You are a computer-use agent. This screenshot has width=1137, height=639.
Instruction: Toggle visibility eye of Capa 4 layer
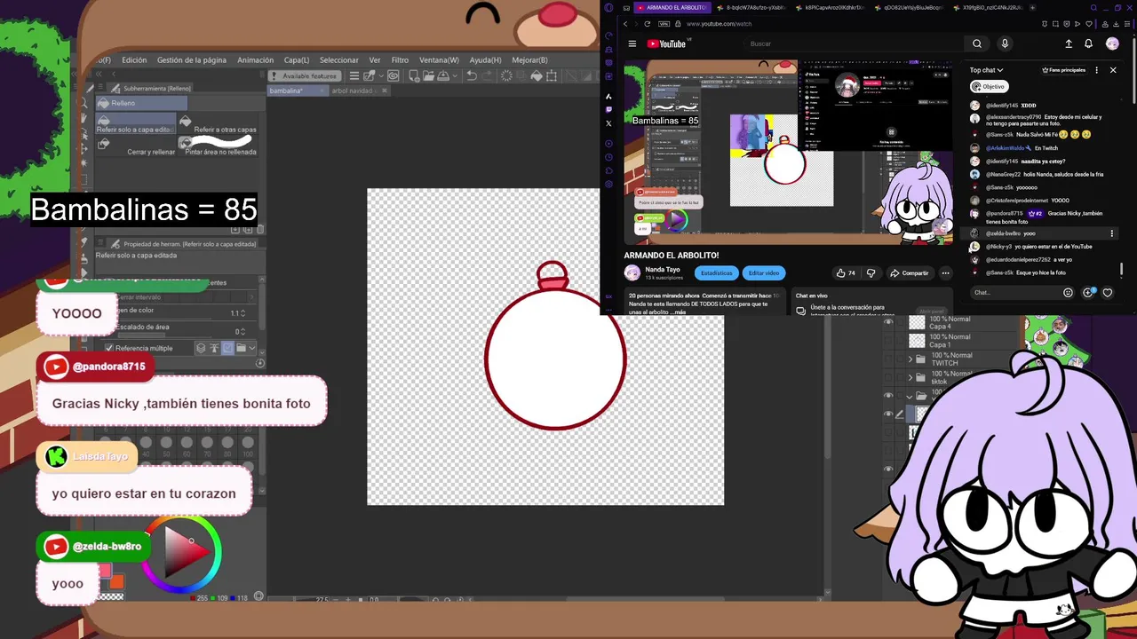[x=888, y=322]
